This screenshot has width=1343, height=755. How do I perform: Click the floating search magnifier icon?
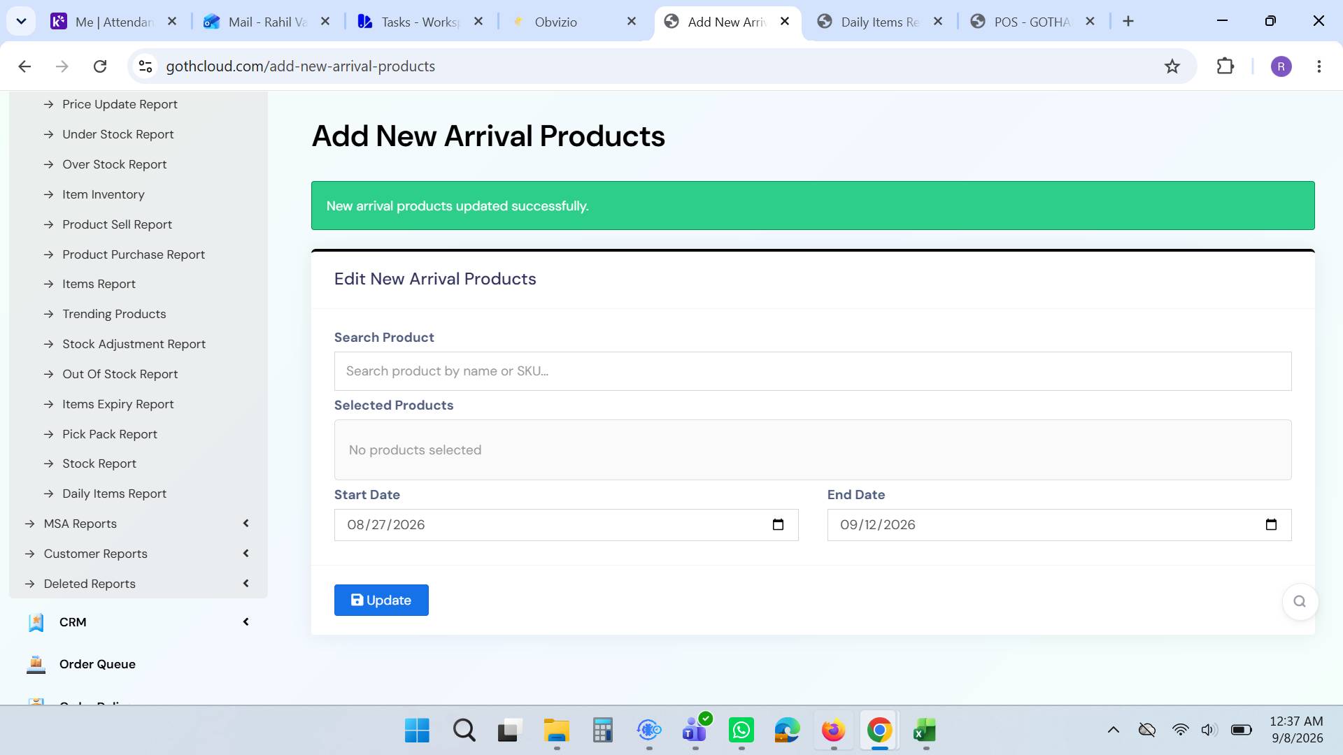pos(1300,601)
